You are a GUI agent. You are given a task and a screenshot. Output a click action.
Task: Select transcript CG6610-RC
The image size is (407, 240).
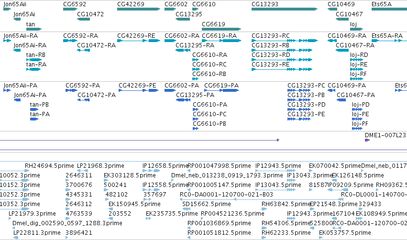point(209,65)
